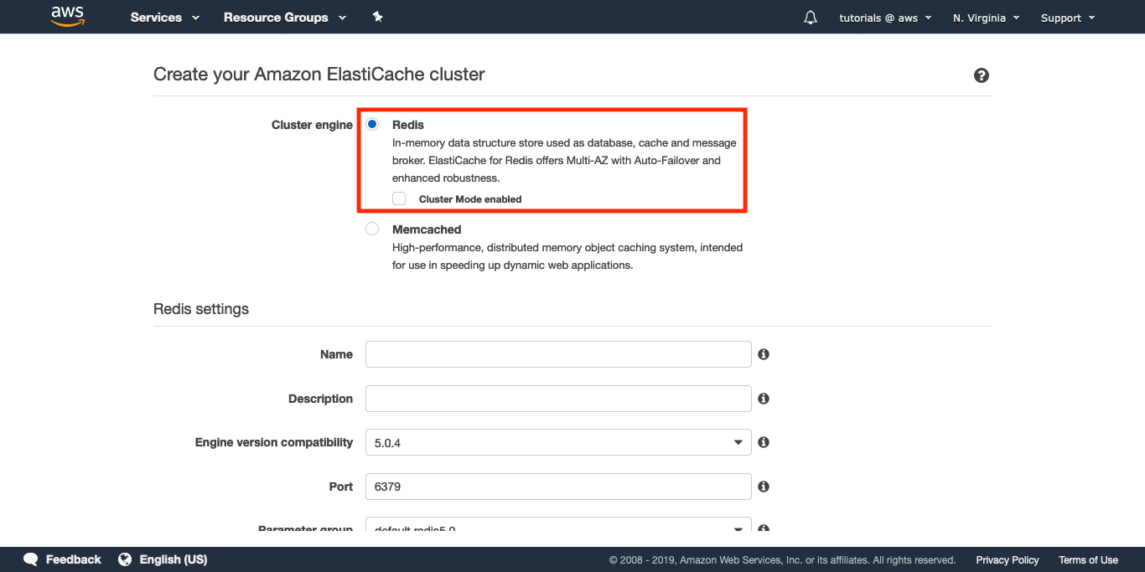This screenshot has width=1145, height=572.
Task: Open the Resource Groups menu
Action: point(285,18)
